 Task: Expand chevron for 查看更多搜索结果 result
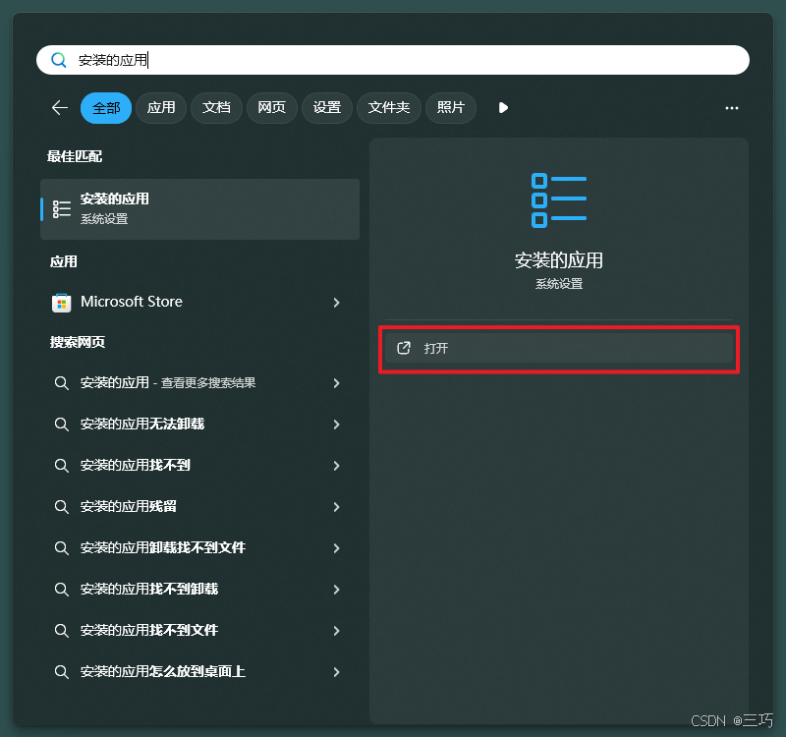(336, 383)
